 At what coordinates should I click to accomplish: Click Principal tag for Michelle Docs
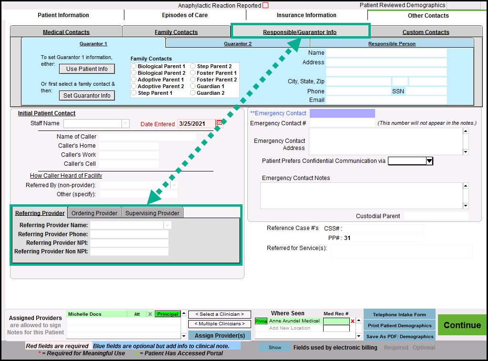[167, 314]
